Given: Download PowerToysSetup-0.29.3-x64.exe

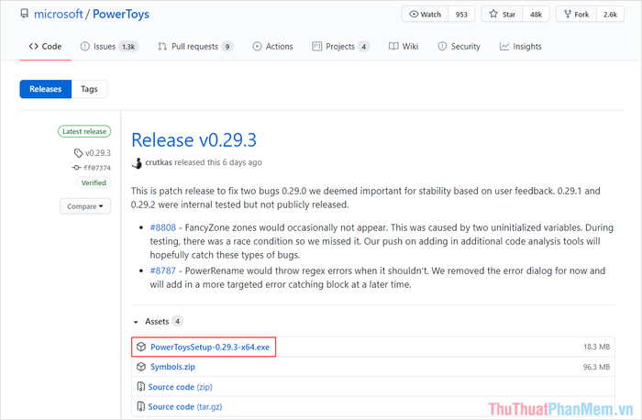Looking at the screenshot, I should tap(210, 347).
